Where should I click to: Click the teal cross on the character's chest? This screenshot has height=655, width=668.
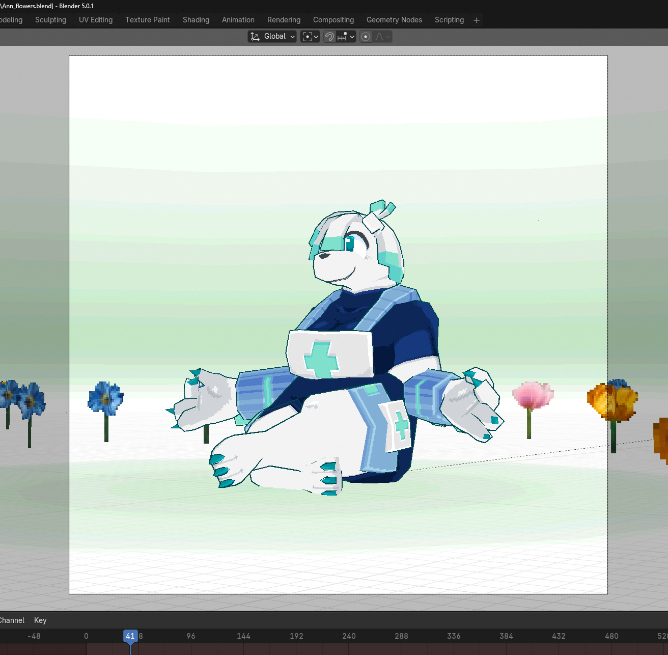point(321,359)
